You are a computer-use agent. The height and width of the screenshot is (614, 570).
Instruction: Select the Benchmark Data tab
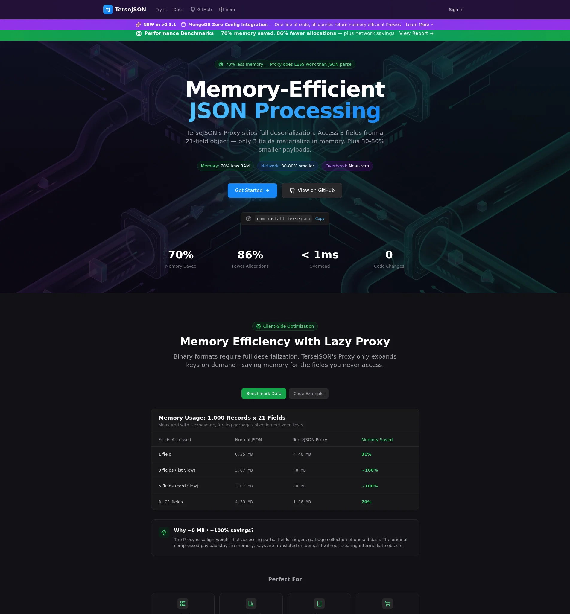click(264, 393)
